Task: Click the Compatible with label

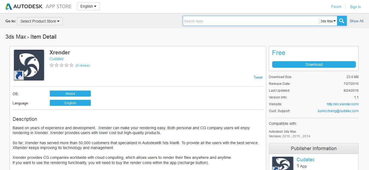Action: click(x=283, y=123)
